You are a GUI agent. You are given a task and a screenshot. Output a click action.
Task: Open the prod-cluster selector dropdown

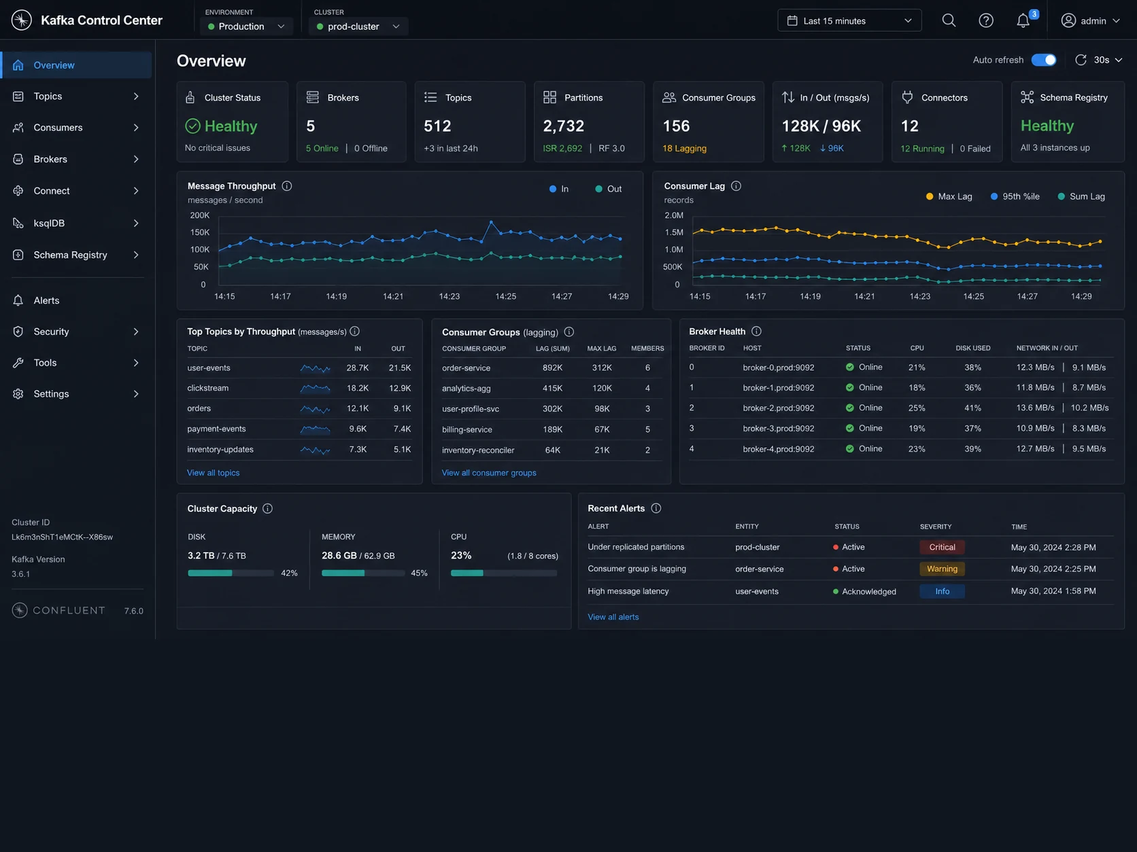[358, 26]
